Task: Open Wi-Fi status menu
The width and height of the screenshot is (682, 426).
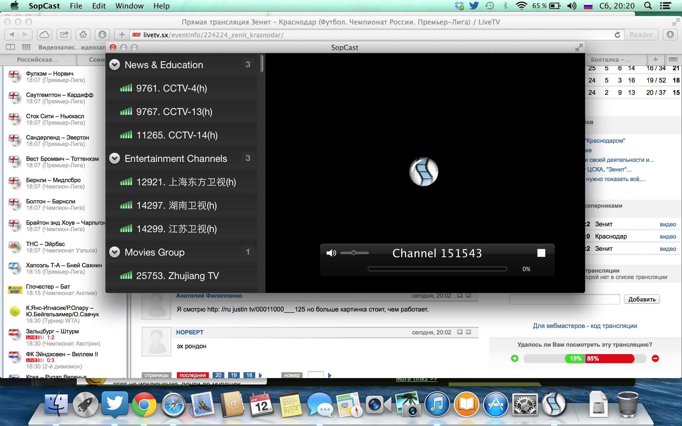Action: tap(521, 6)
